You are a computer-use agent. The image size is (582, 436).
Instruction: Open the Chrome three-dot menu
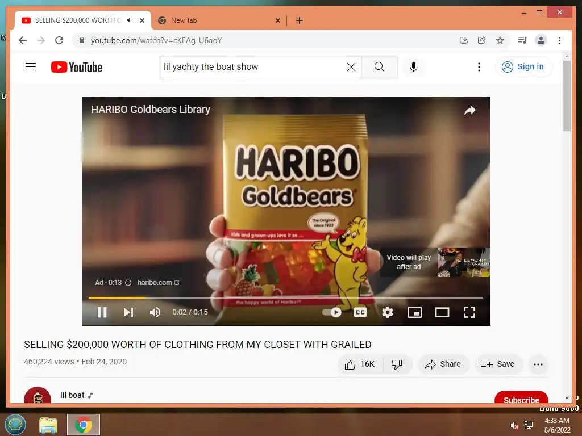559,40
